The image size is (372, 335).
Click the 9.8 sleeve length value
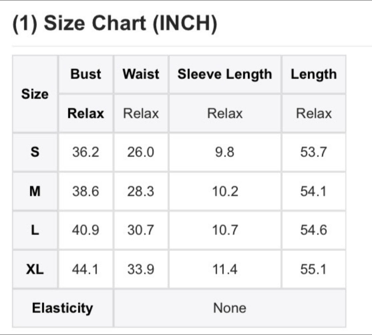coord(225,152)
